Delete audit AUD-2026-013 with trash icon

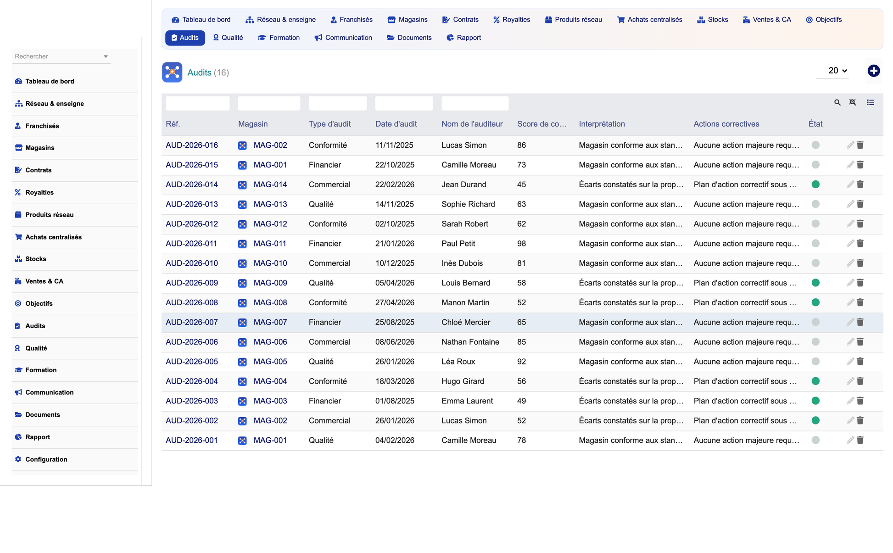click(x=860, y=204)
